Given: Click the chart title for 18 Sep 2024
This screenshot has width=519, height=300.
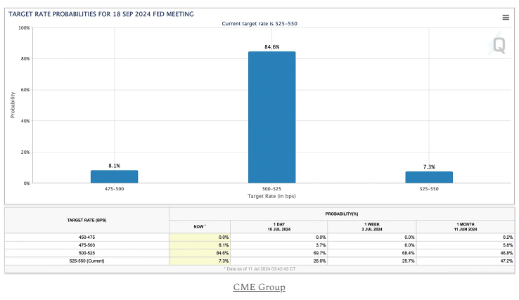Looking at the screenshot, I should coord(101,14).
